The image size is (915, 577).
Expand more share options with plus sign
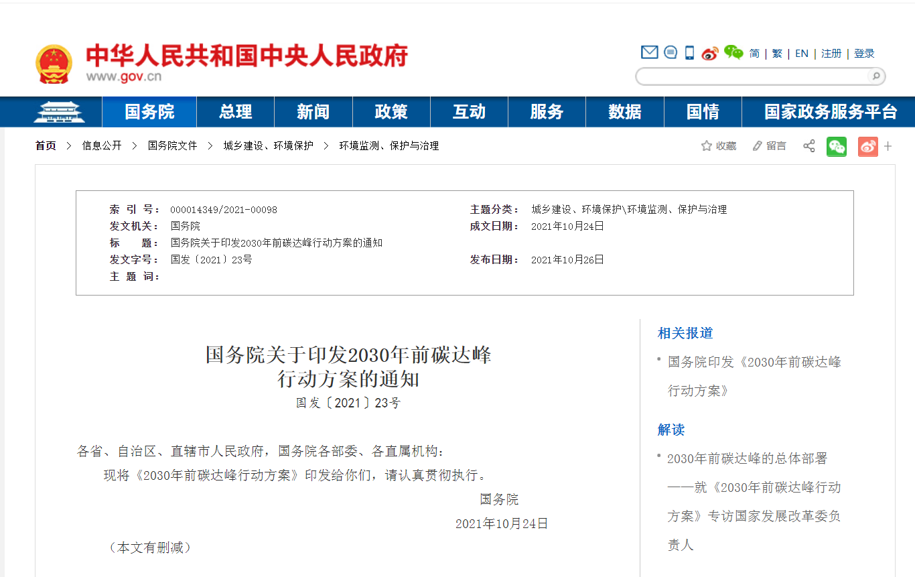tap(888, 146)
